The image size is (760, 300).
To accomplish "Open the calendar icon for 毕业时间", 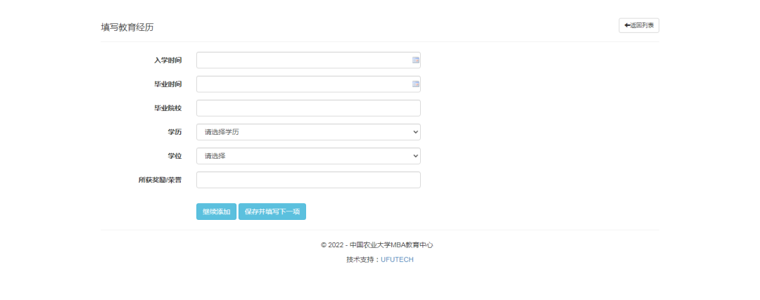I will click(x=415, y=84).
